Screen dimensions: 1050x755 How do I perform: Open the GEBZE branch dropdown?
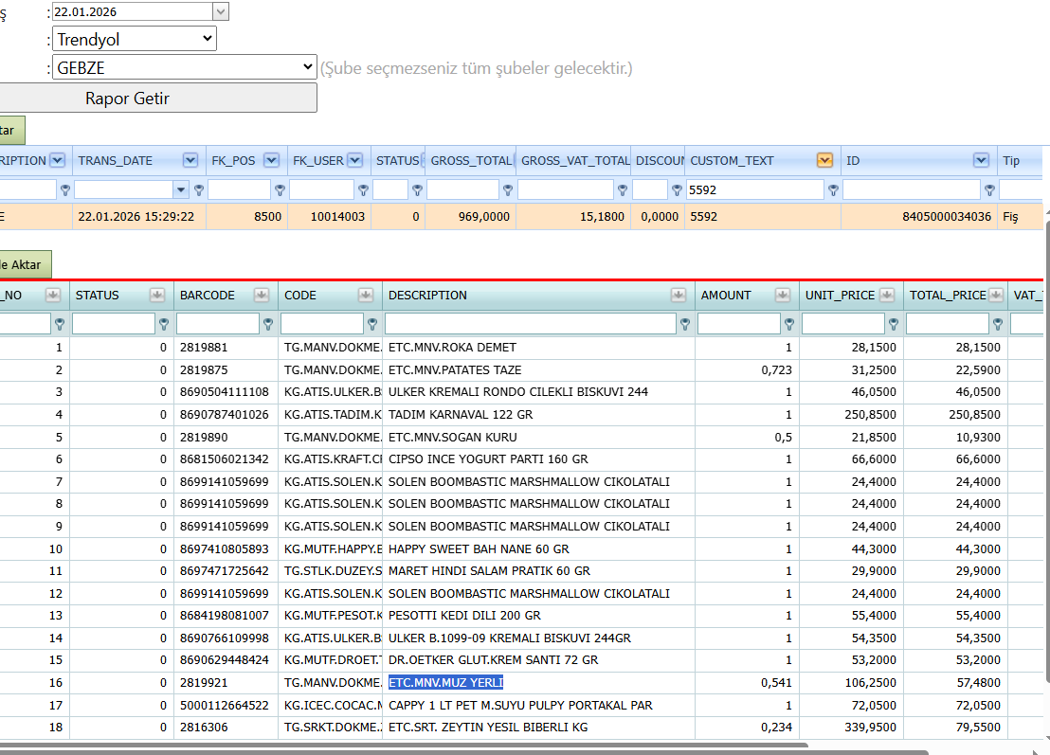(x=185, y=67)
